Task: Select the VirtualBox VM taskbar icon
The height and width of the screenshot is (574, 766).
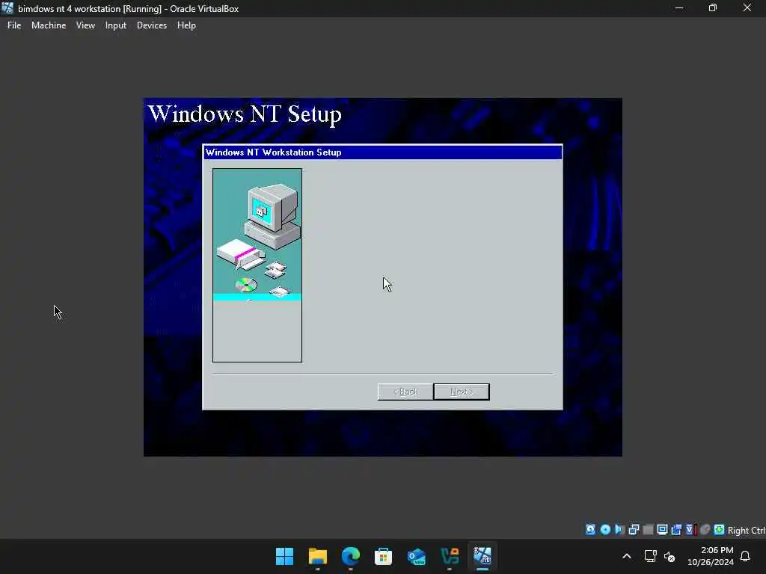Action: tap(482, 556)
